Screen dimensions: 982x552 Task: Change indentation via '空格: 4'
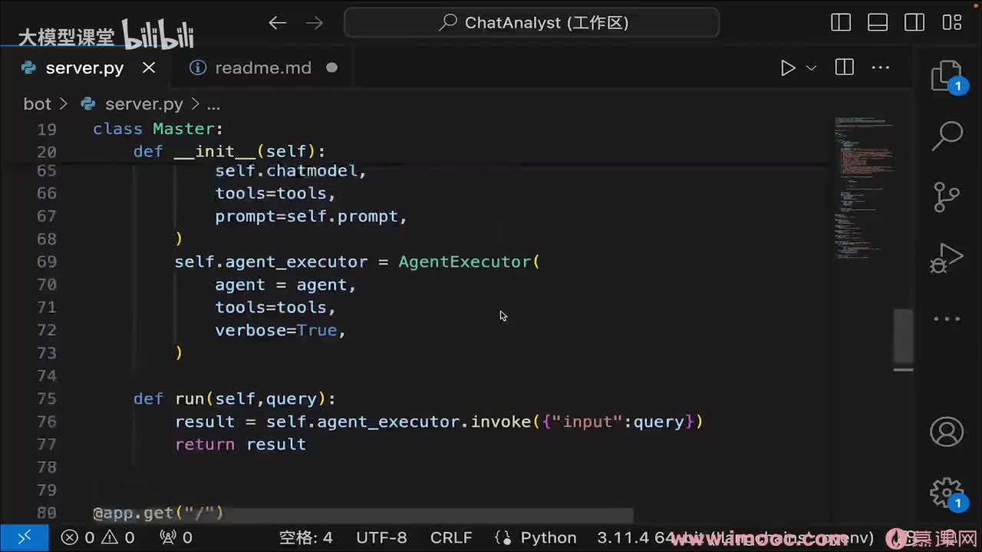pos(305,537)
